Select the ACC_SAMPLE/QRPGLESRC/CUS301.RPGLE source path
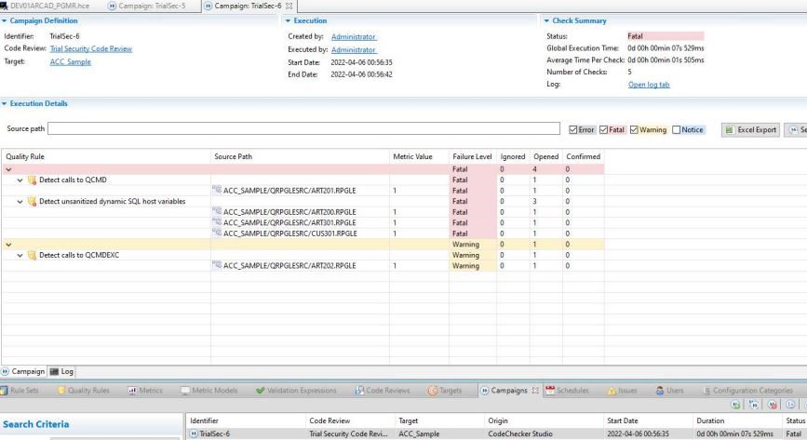This screenshot has width=807, height=440. tap(290, 233)
